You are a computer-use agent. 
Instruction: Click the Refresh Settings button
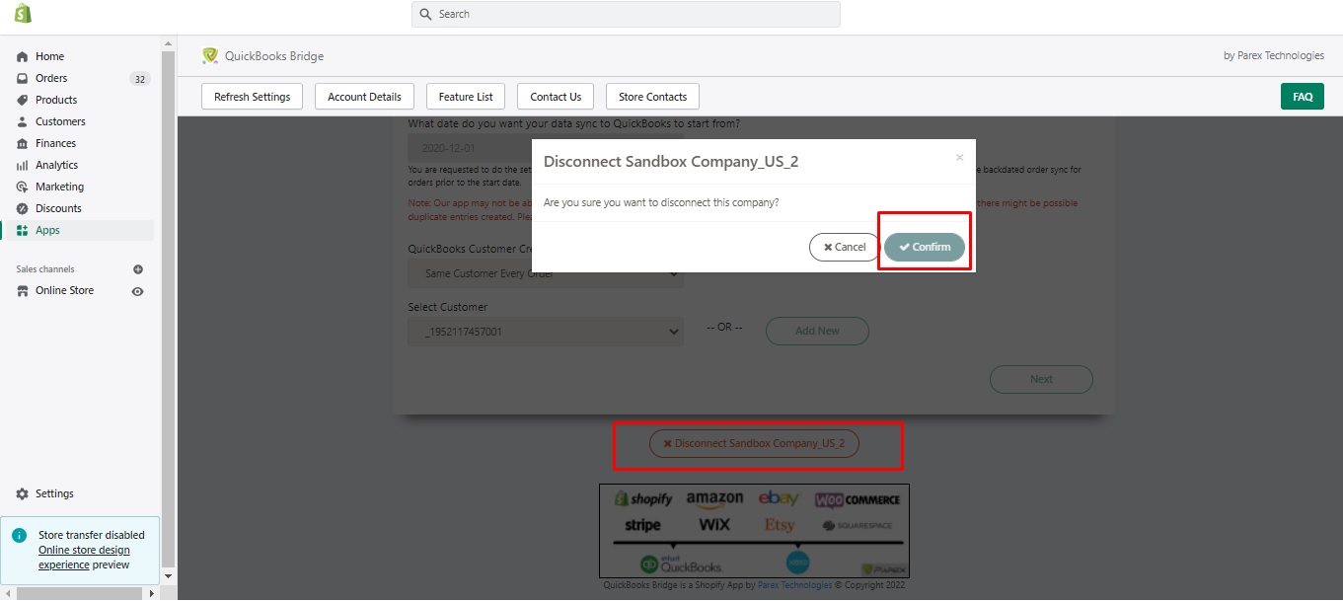pos(253,97)
